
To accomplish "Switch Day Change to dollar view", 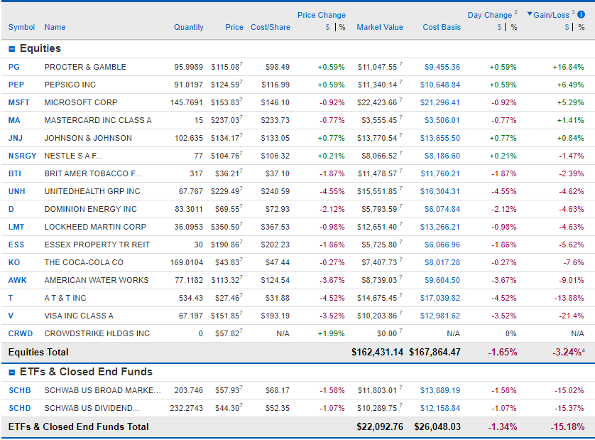I will [x=499, y=27].
